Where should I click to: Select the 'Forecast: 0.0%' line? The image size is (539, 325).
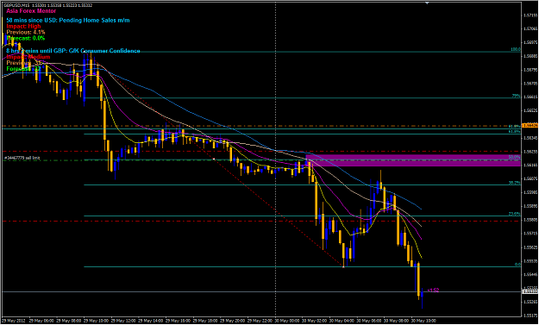coord(25,38)
